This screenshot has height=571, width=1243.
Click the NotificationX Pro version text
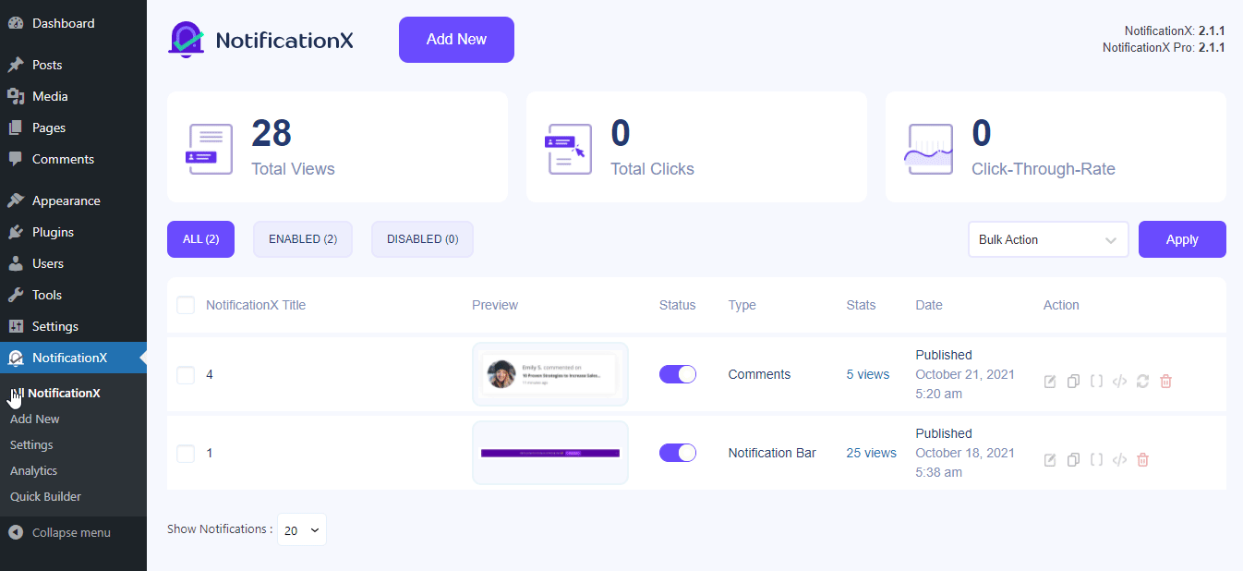click(1164, 47)
